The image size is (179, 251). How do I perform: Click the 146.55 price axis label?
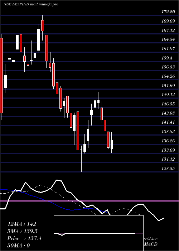(x=168, y=104)
